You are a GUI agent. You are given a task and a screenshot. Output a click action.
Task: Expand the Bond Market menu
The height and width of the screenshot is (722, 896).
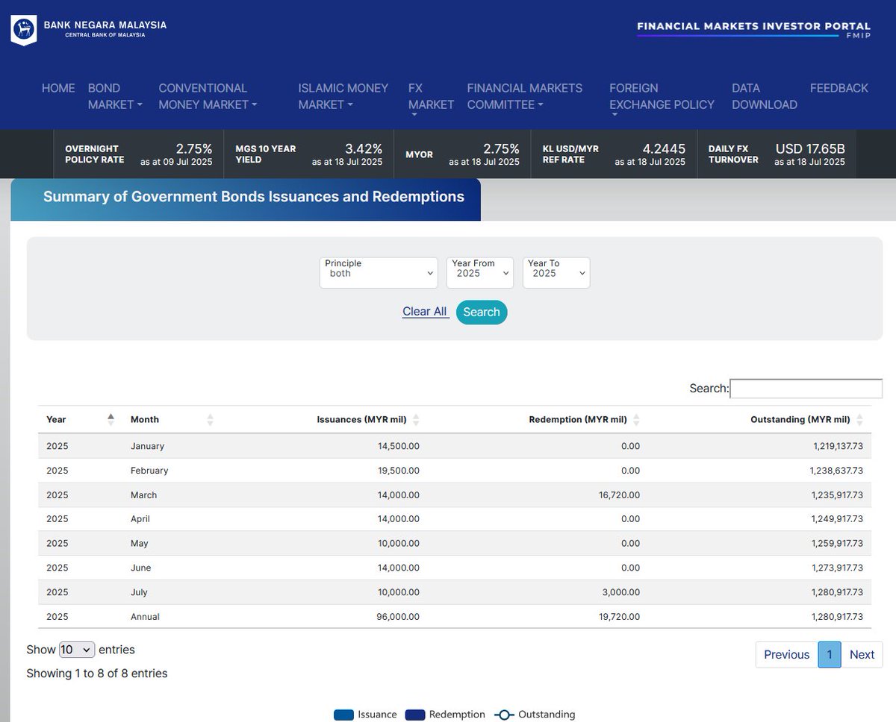pos(115,96)
